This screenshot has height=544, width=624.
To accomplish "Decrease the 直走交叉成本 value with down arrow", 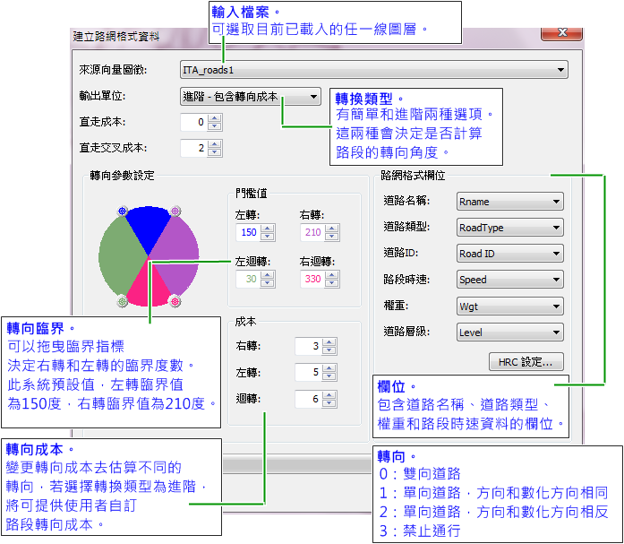I will (x=215, y=152).
